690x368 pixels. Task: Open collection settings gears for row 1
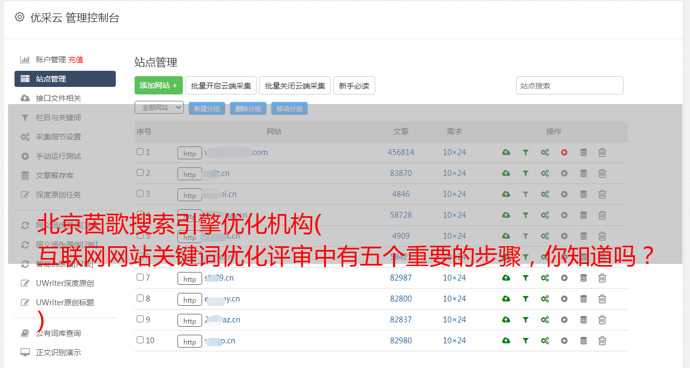click(x=545, y=152)
